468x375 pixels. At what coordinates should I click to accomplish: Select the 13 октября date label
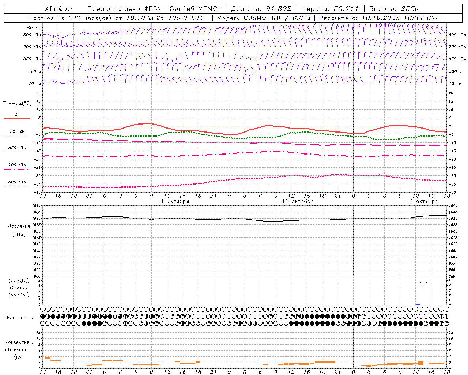[x=422, y=201]
